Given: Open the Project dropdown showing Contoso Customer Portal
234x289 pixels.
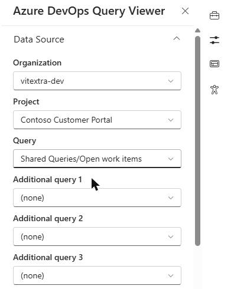Looking at the screenshot, I should [97, 120].
